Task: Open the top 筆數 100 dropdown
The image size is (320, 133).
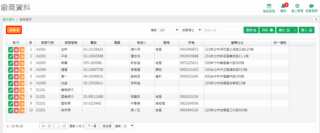Action: 169,30
